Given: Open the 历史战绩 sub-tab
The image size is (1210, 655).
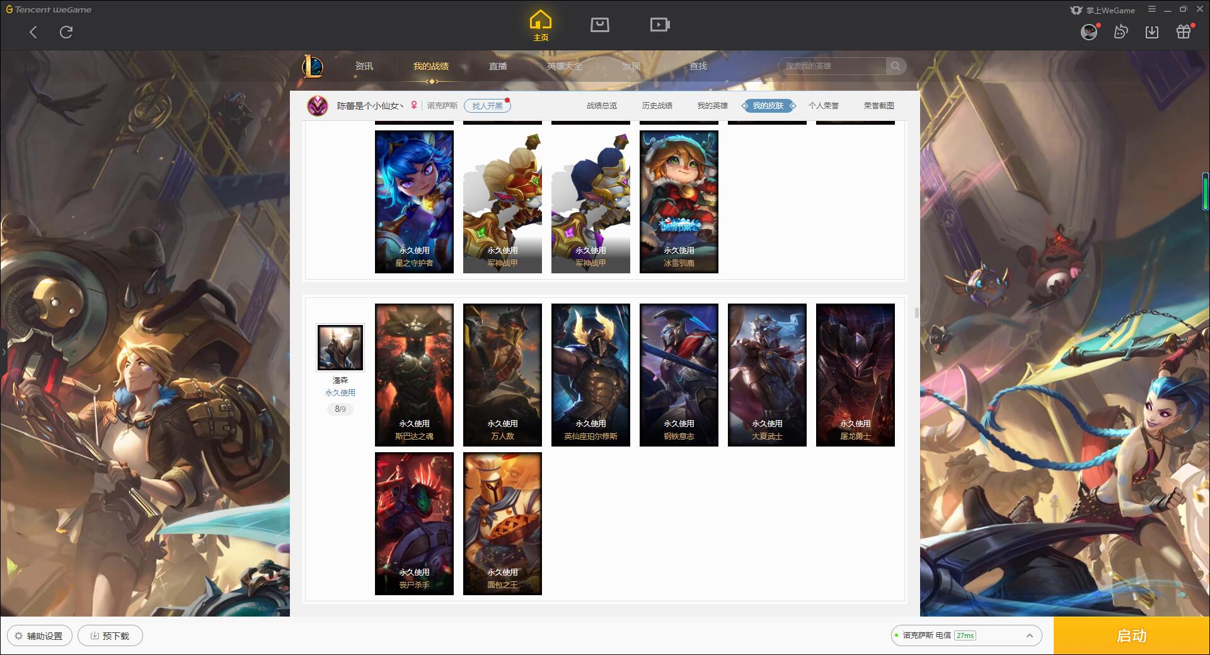Looking at the screenshot, I should tap(657, 106).
